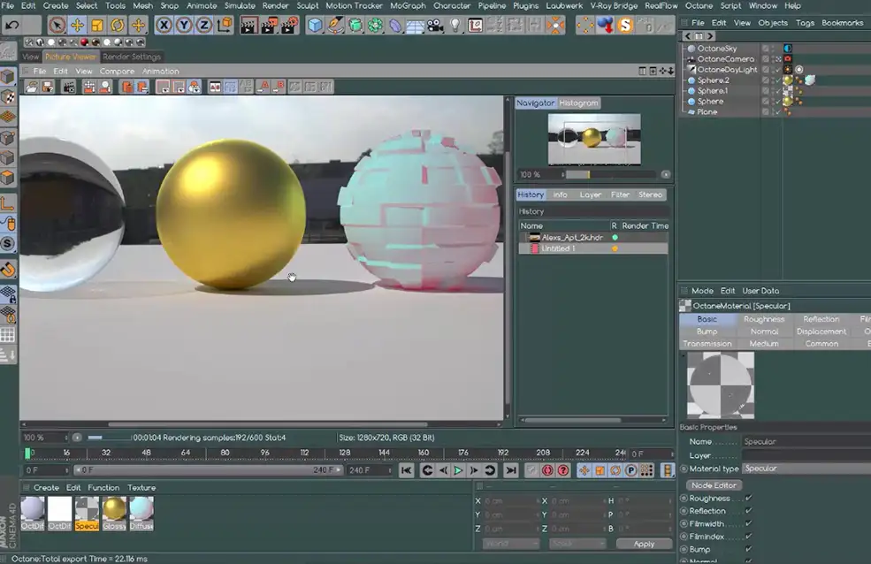Adjust the navigator zoom slider
871x564 pixels.
[x=610, y=174]
